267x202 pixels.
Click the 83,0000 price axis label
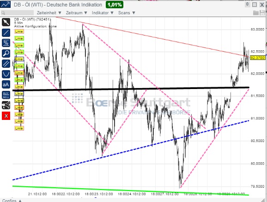[258, 30]
